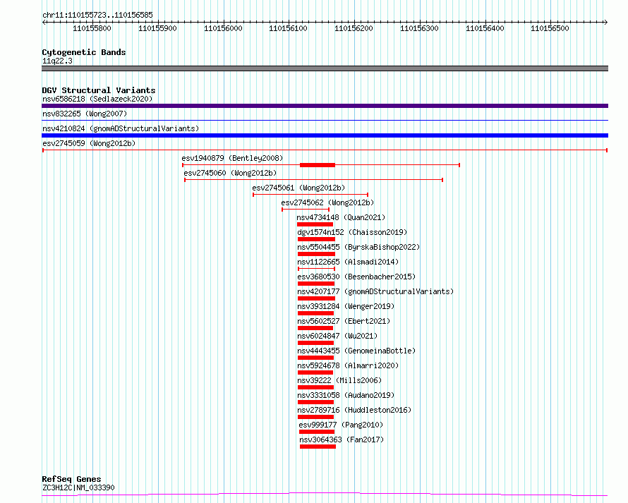Click the magenta ZC3H12C gene line
628x503 pixels.
(325, 495)
